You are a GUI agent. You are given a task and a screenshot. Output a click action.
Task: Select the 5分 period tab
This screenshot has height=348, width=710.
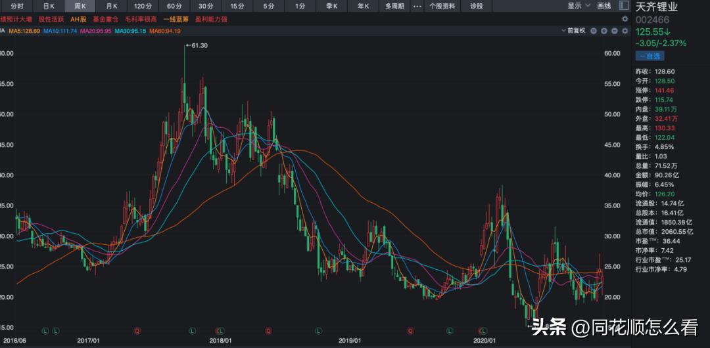pyautogui.click(x=269, y=6)
